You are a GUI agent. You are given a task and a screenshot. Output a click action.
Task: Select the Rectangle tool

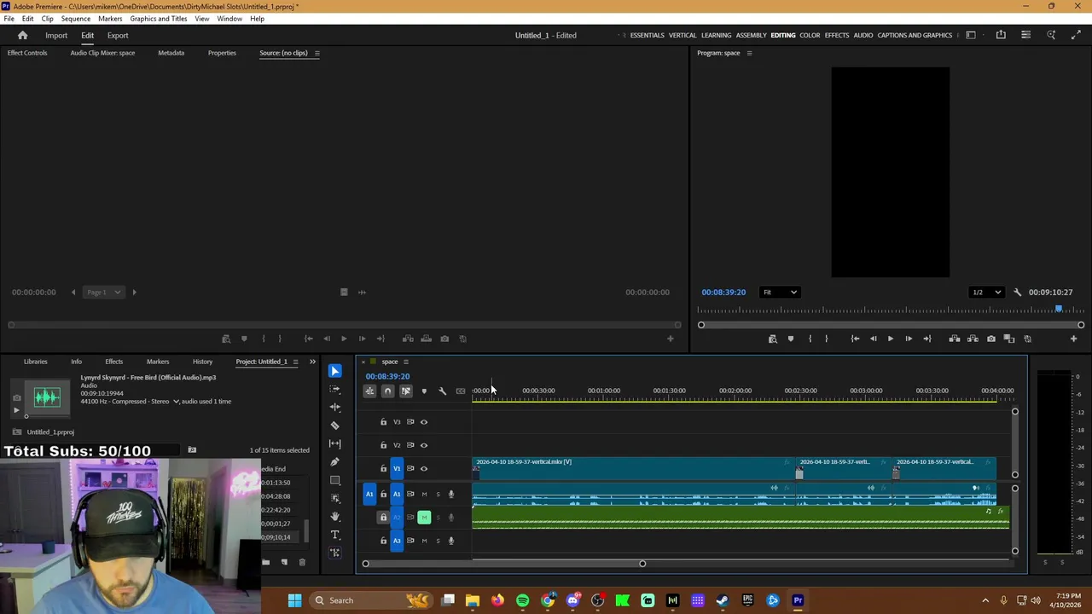[334, 480]
